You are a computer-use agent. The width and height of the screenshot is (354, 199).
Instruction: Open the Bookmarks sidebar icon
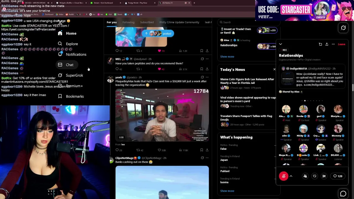(60, 96)
